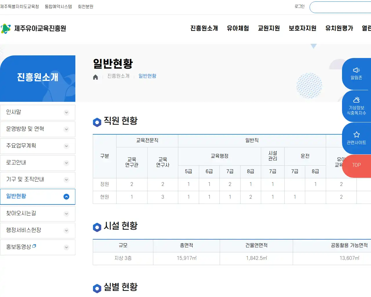371x297 pixels.
Task: Click the 교육행정 column header
Action: (x=219, y=156)
